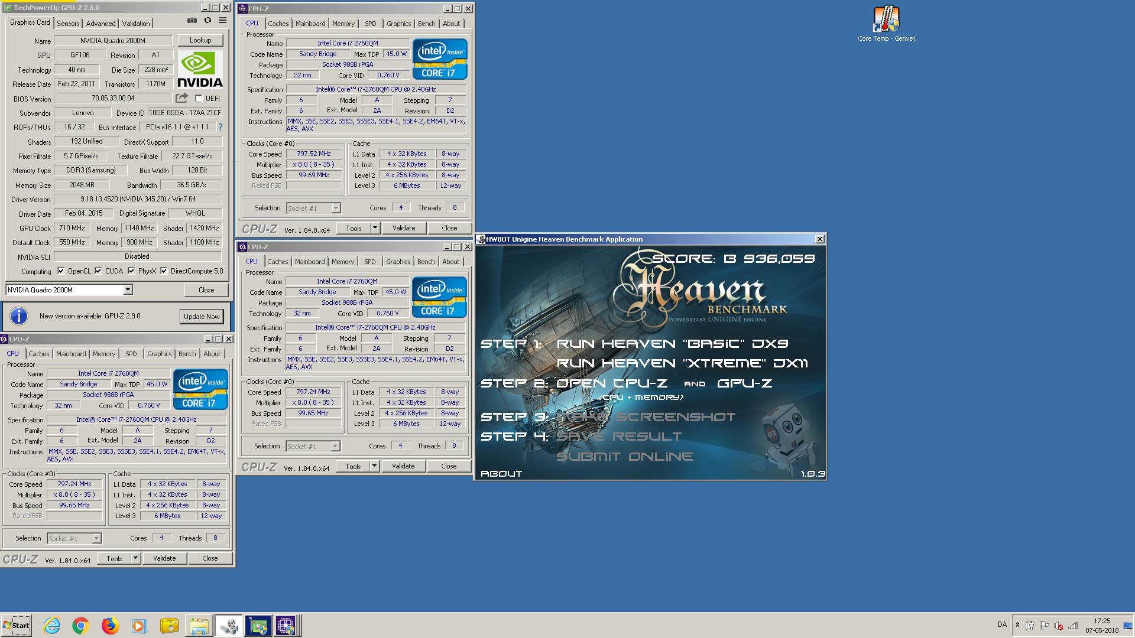Open Google Chrome from the taskbar

pyautogui.click(x=81, y=626)
